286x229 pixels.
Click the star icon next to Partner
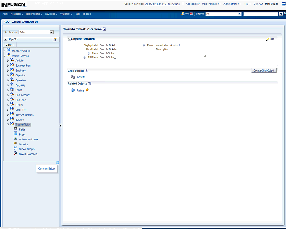87,90
